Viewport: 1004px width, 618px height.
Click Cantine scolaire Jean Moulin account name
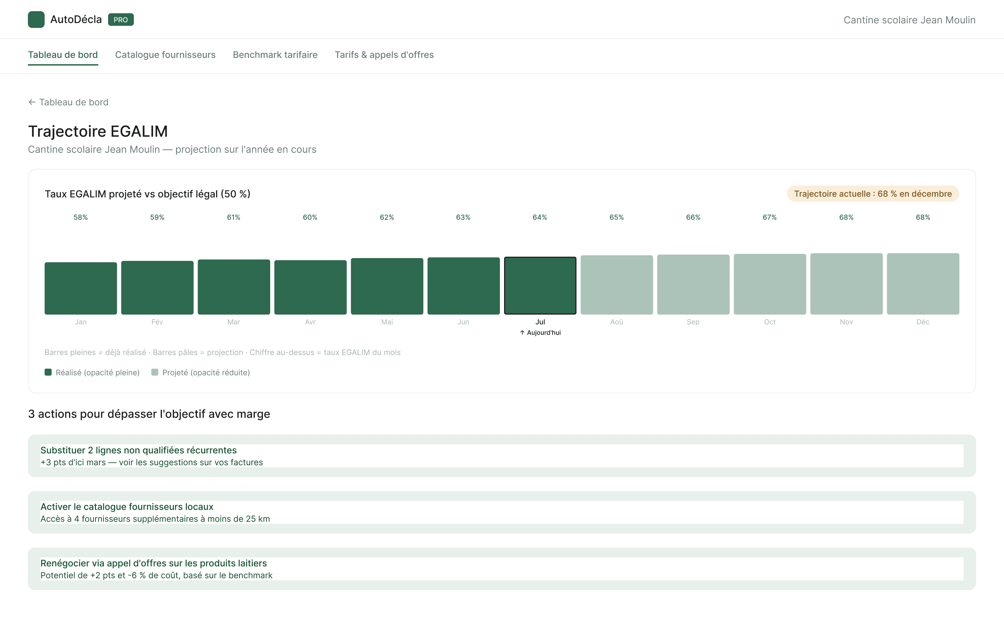click(x=909, y=20)
